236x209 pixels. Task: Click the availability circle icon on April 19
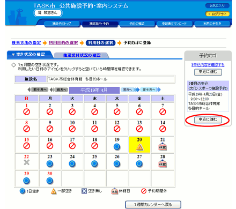pos(117,147)
